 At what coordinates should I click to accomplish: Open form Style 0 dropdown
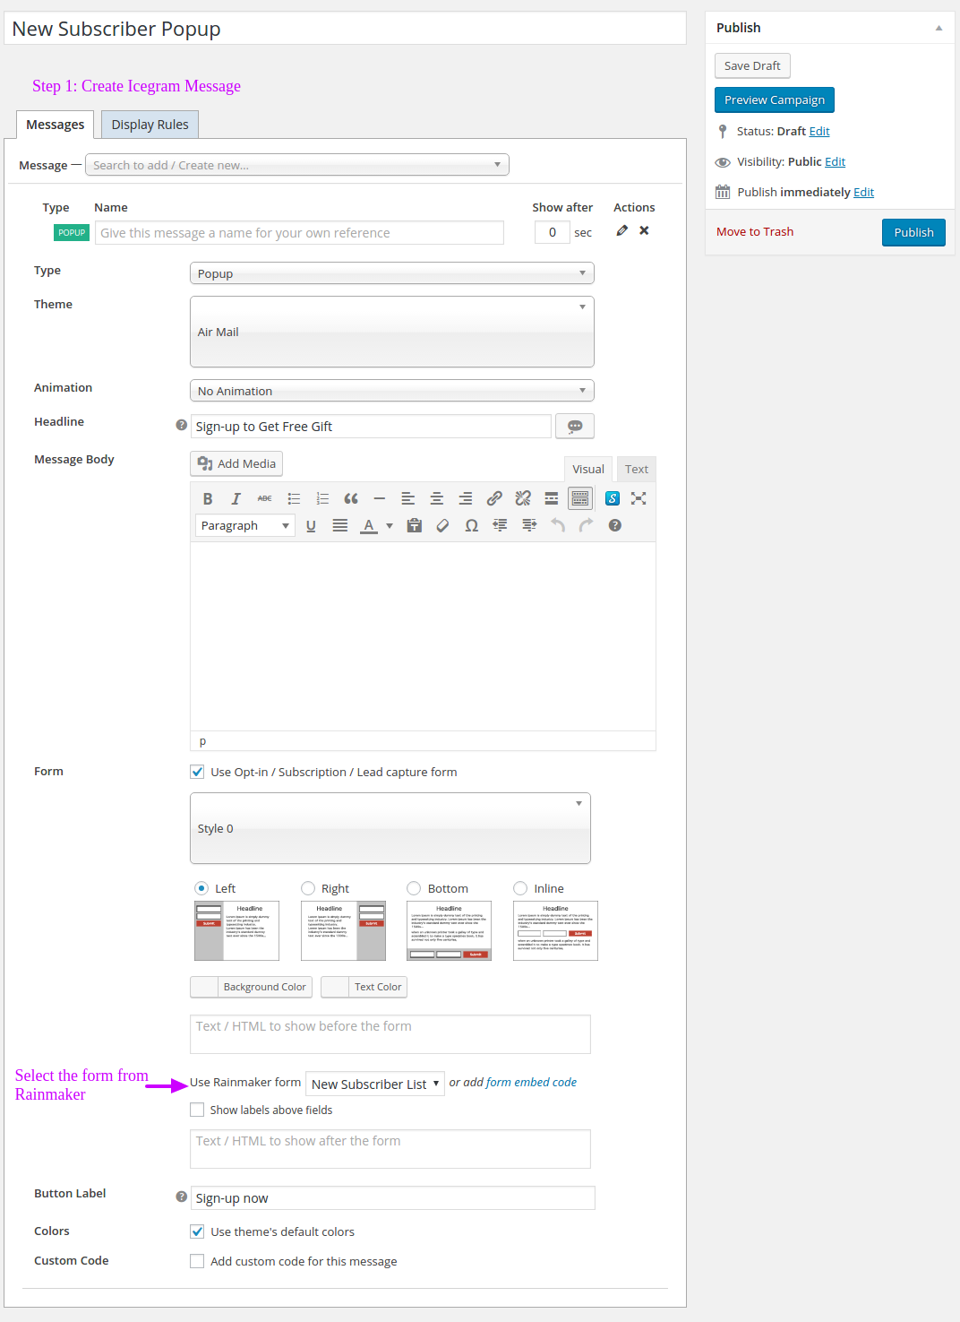[390, 828]
